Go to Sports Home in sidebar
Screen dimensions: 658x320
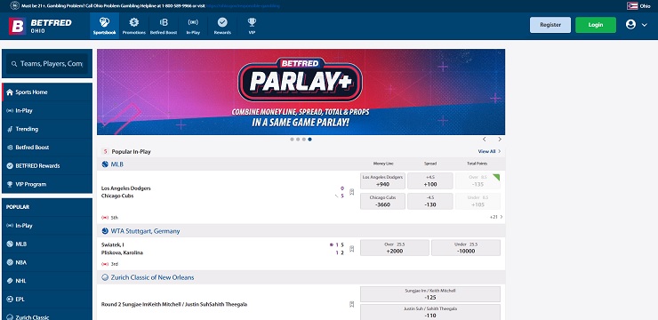47,92
